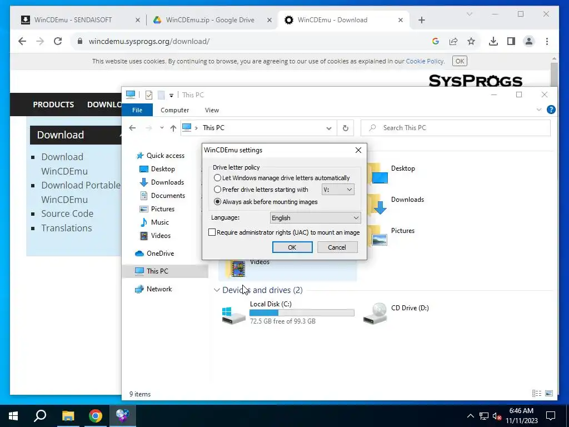Expand Explorer address bar history dropdown
The width and height of the screenshot is (569, 427).
pyautogui.click(x=329, y=128)
